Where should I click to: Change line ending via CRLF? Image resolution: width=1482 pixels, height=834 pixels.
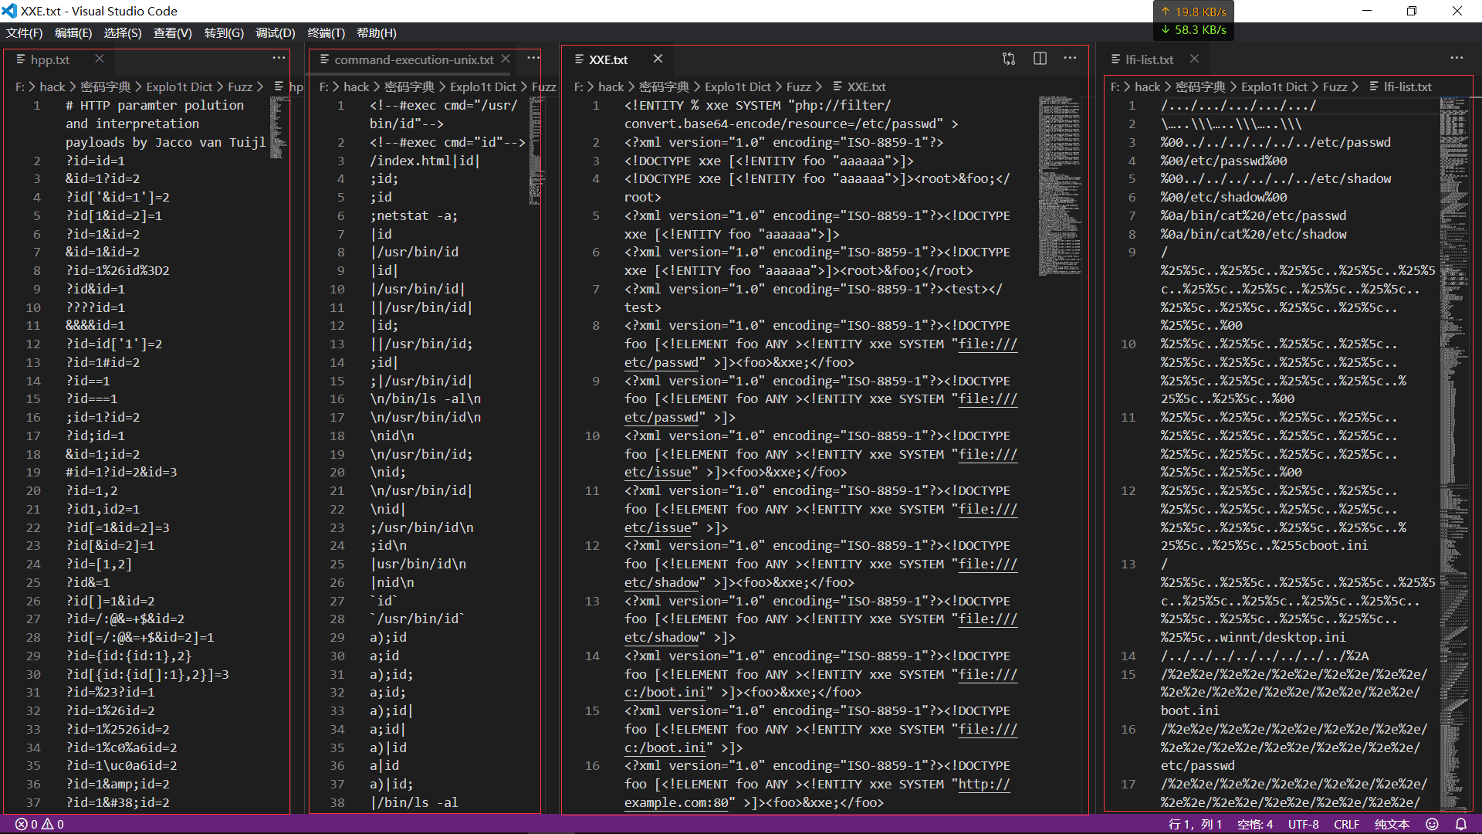click(1346, 824)
